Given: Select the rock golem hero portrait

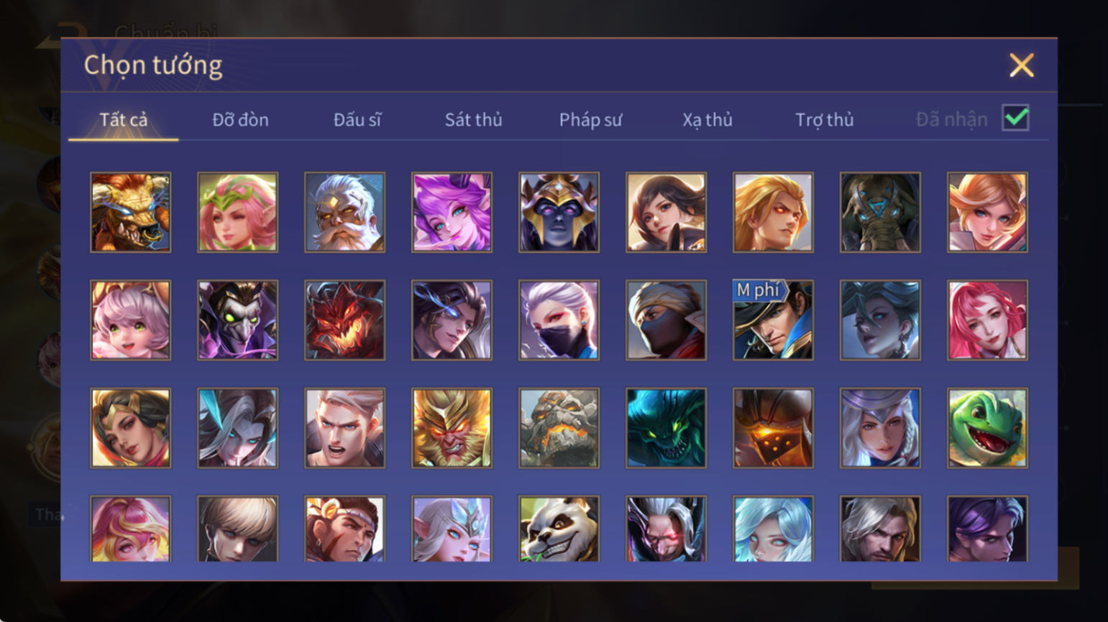Looking at the screenshot, I should coord(559,428).
